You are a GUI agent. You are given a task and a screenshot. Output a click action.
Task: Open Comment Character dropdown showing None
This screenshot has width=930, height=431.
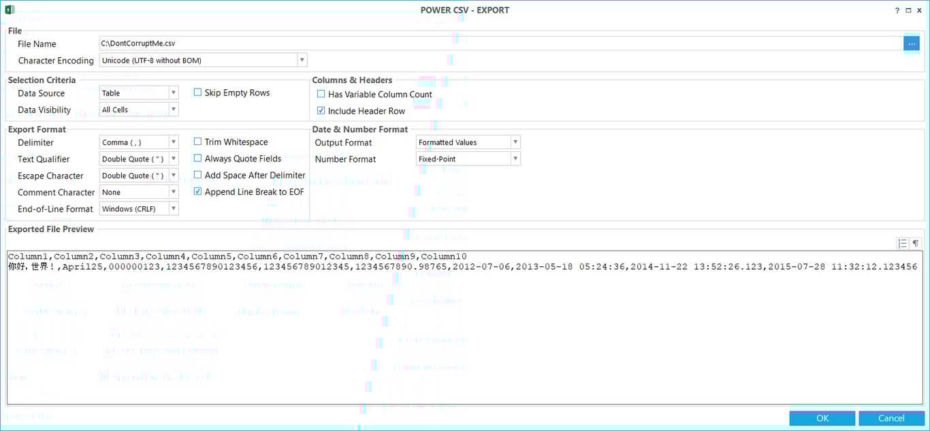tap(139, 192)
